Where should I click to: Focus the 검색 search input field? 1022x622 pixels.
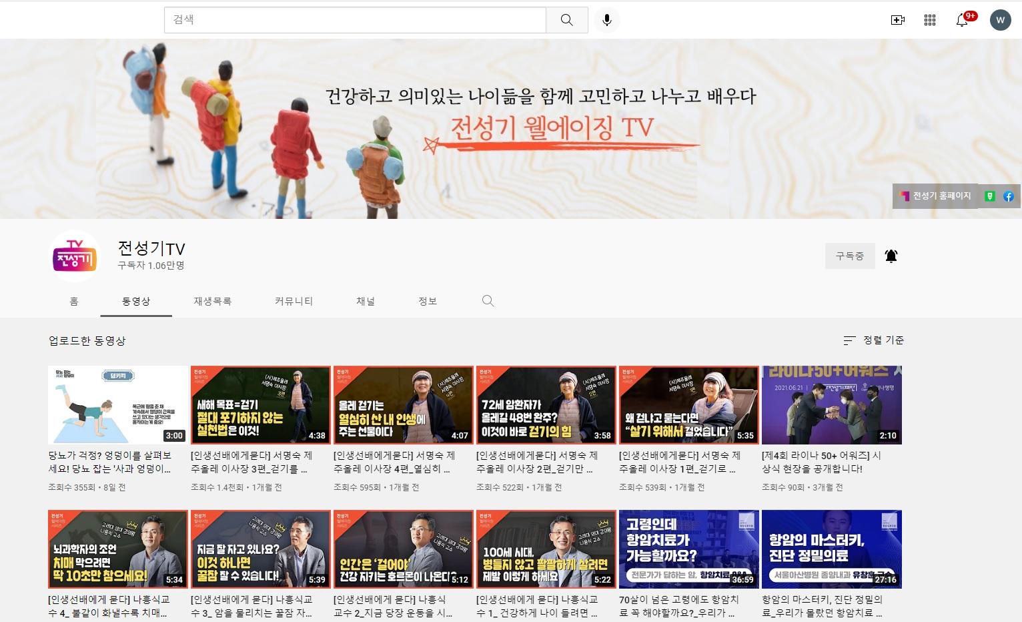click(355, 20)
